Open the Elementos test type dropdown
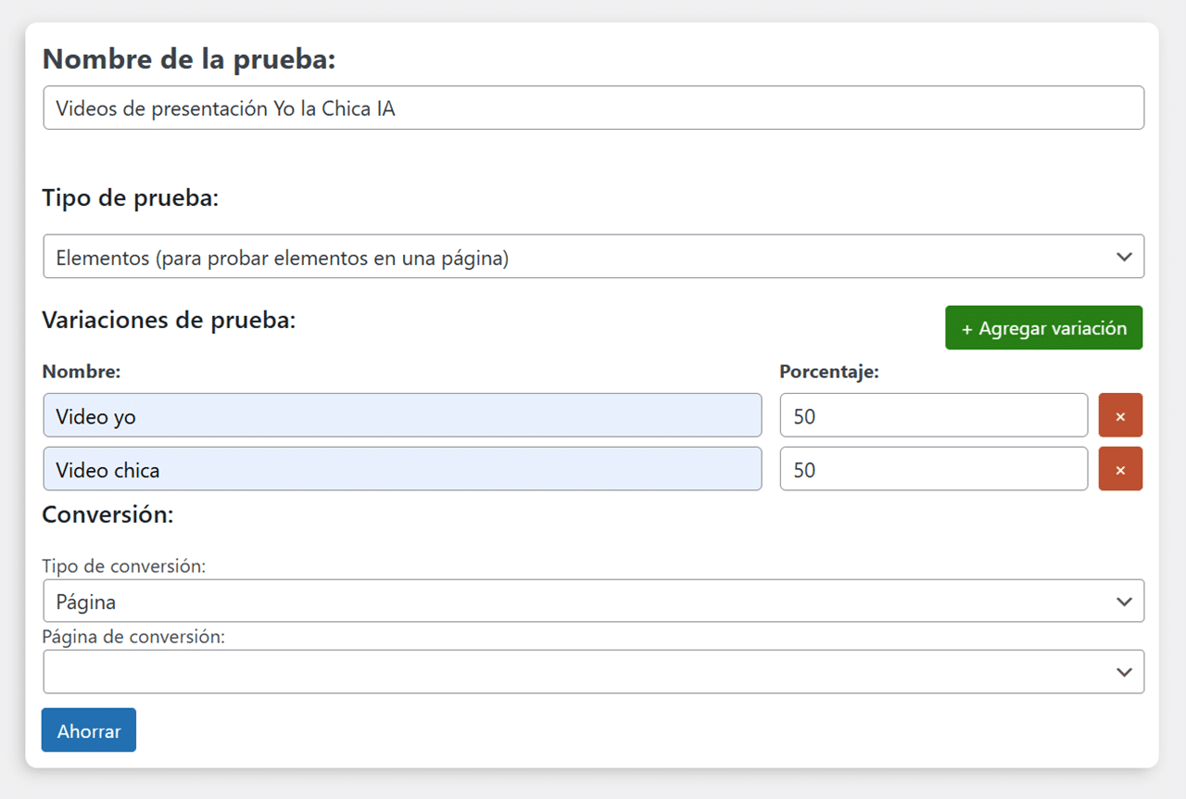This screenshot has width=1186, height=799. coord(593,257)
